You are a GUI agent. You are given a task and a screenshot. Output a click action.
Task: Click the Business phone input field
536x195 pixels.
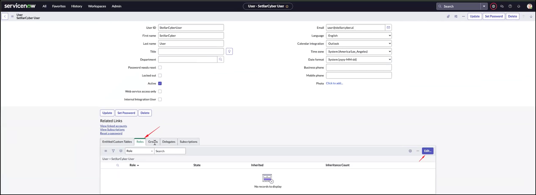click(x=359, y=67)
